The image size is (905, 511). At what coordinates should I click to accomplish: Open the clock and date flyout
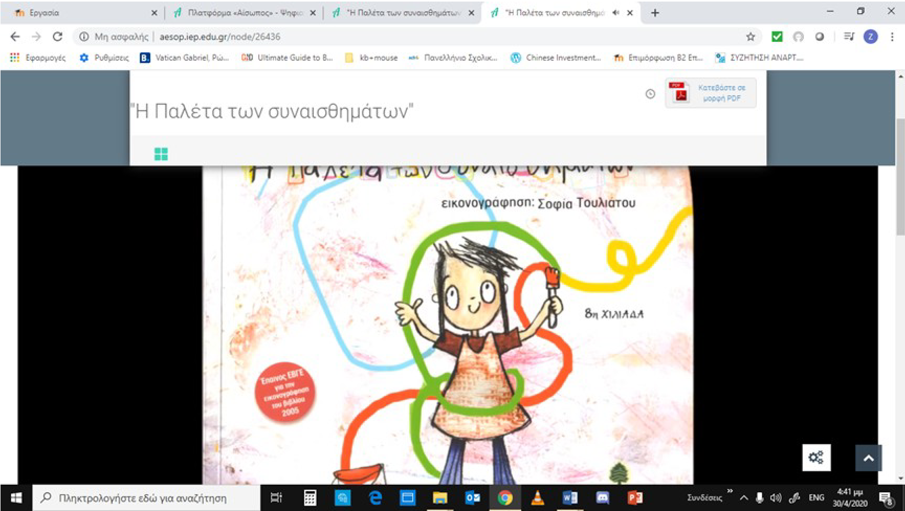(x=850, y=497)
